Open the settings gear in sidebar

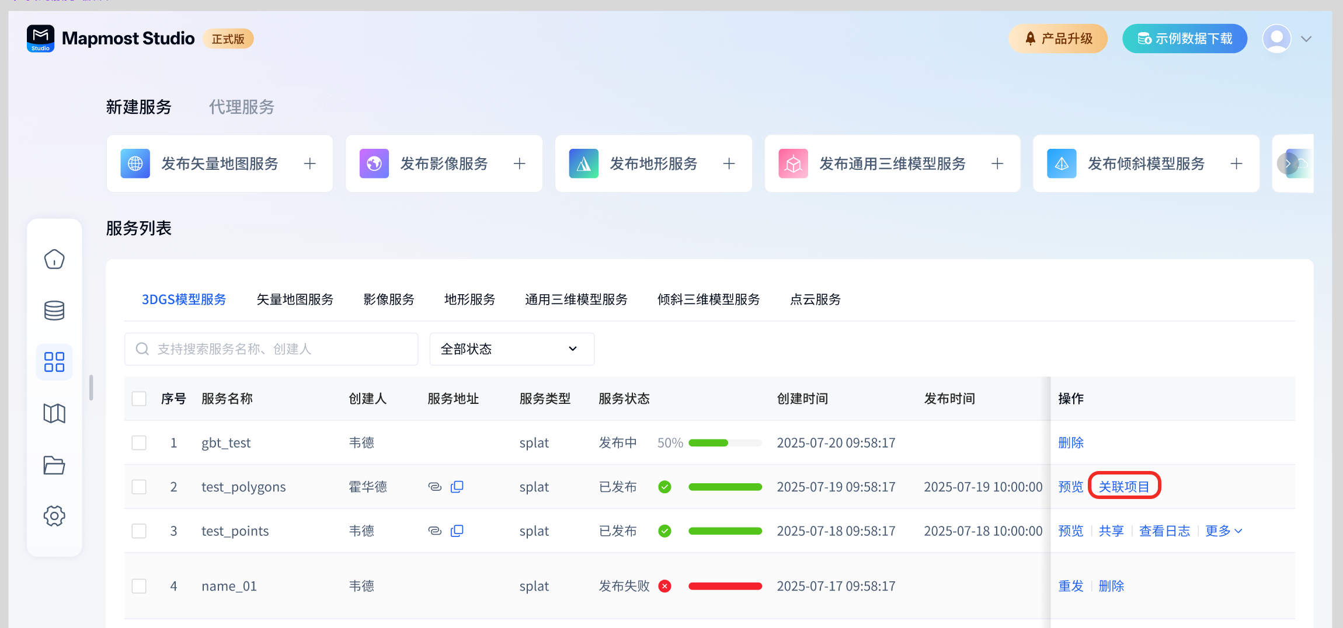pos(54,516)
